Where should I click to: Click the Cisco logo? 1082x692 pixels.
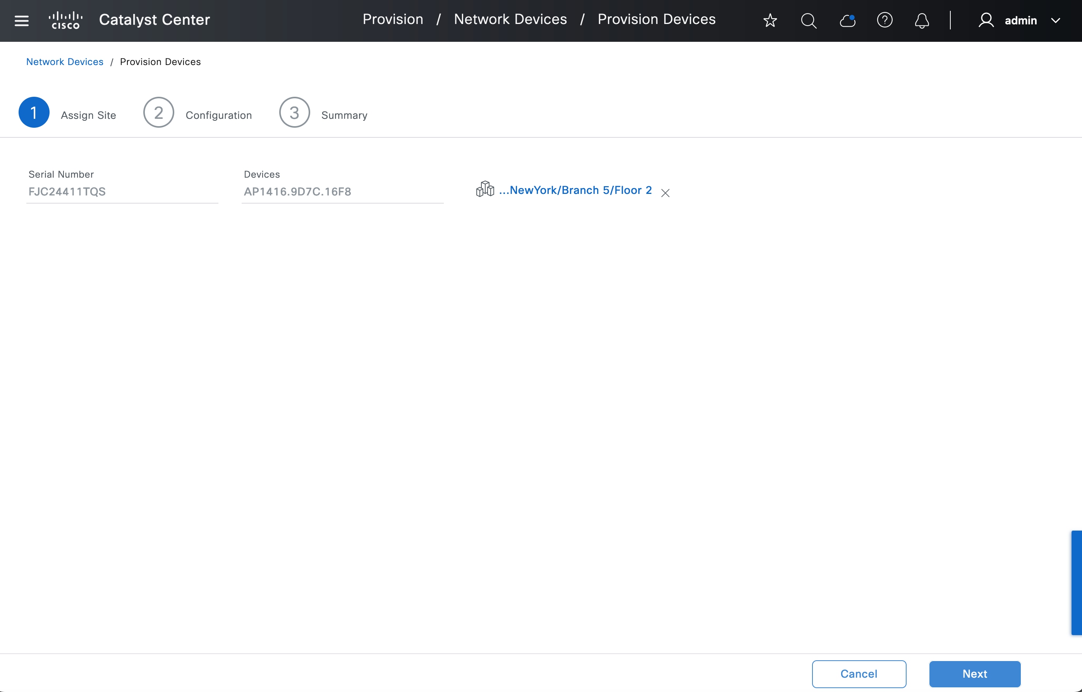point(65,21)
